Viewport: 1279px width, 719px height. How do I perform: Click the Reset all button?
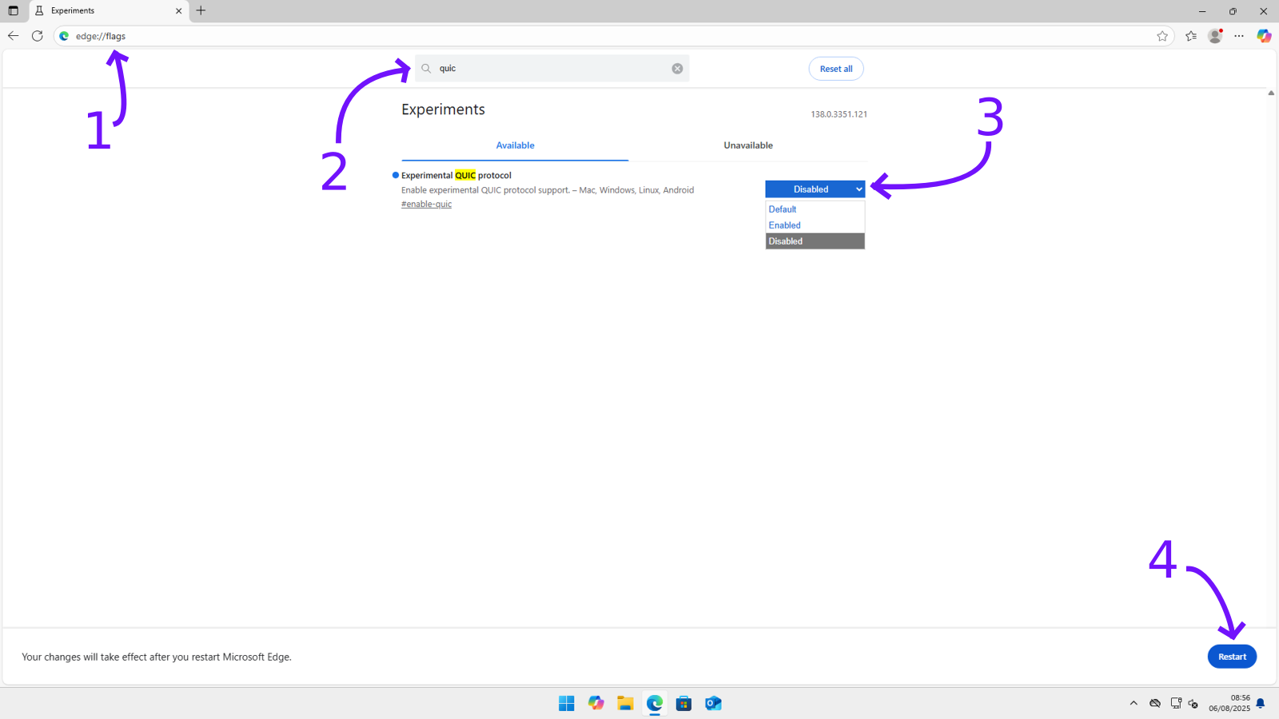(x=836, y=69)
